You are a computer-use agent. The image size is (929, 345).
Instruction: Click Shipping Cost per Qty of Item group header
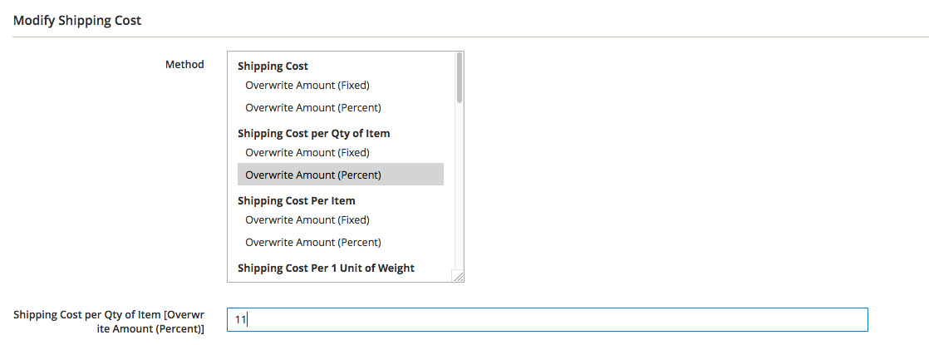click(x=313, y=133)
